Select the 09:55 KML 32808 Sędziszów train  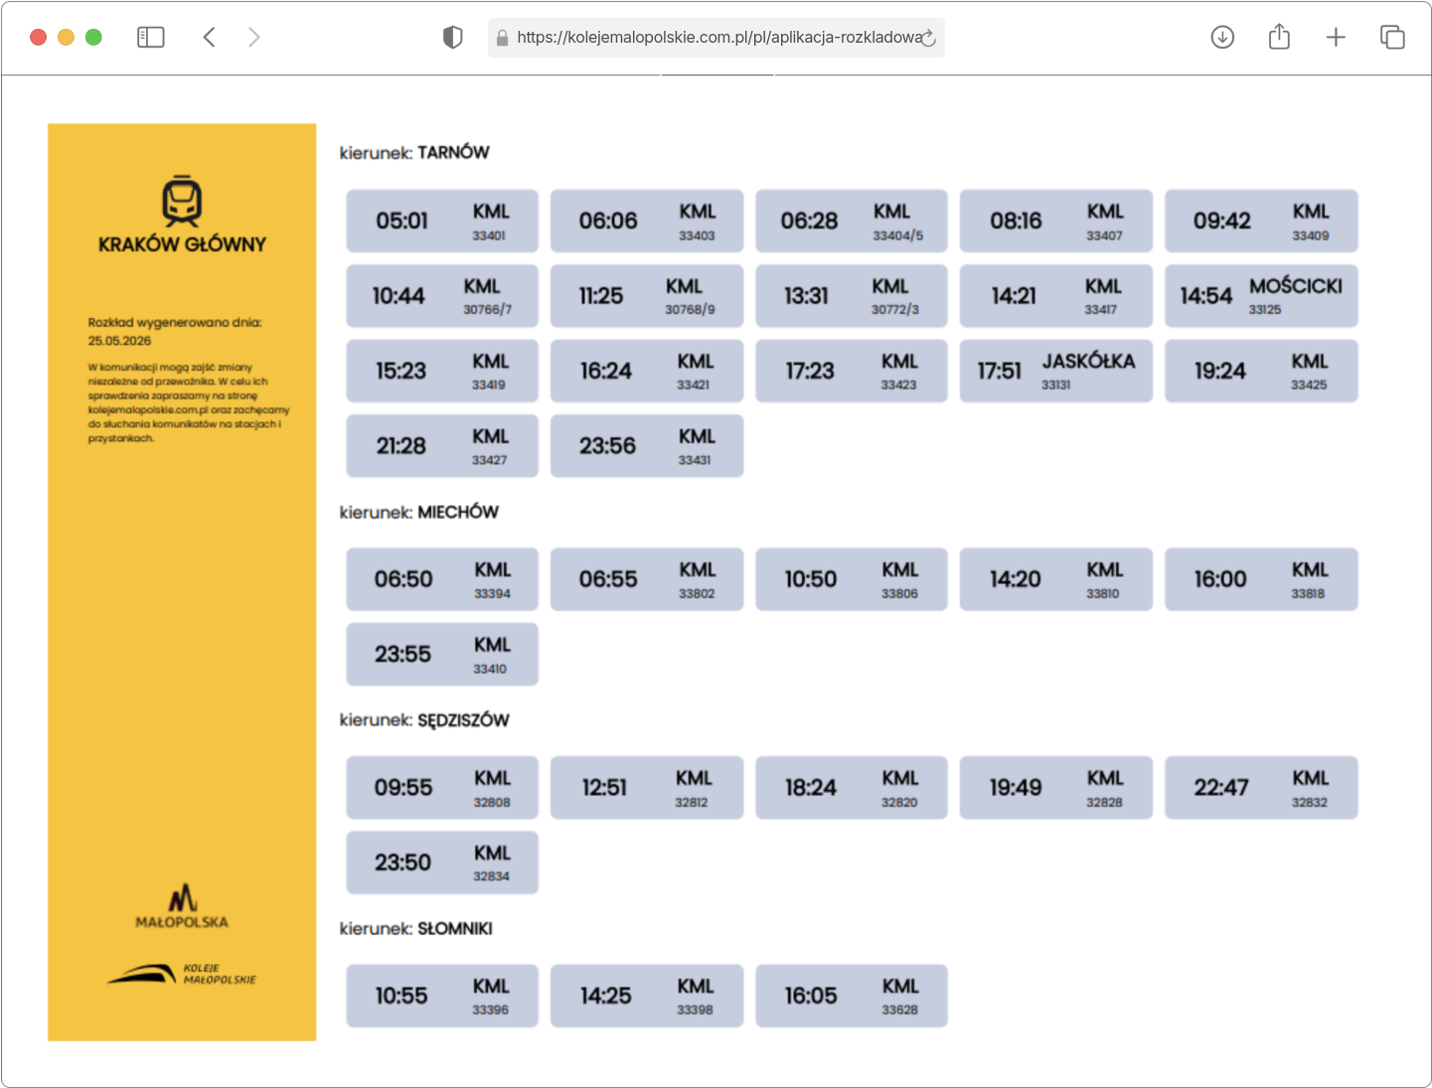(x=442, y=788)
